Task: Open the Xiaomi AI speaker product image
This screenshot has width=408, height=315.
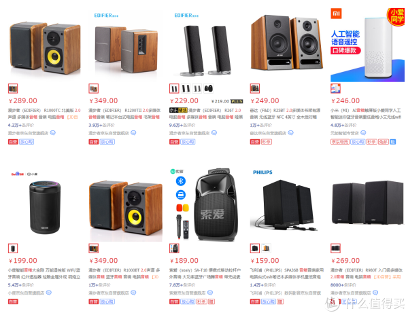Action: coord(367,45)
